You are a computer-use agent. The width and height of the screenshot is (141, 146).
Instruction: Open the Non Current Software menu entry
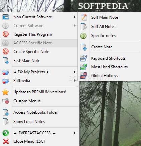click(39, 17)
